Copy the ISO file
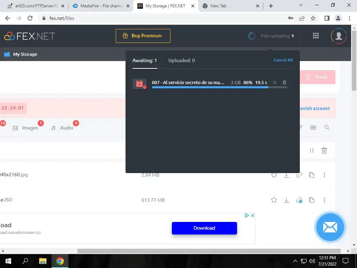Image resolution: width=357 pixels, height=268 pixels. [312, 200]
